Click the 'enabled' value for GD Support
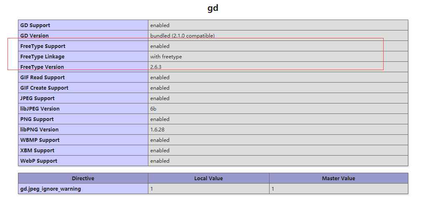The height and width of the screenshot is (199, 425). (x=160, y=25)
